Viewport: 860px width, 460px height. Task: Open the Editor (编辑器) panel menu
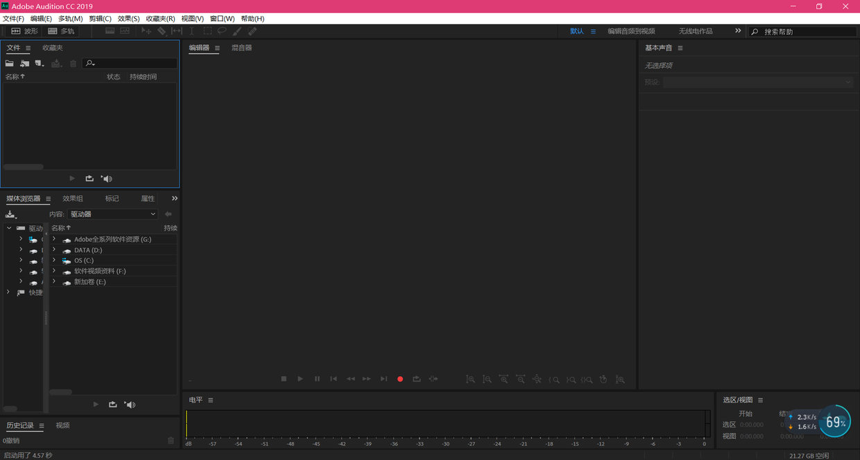[x=217, y=48]
